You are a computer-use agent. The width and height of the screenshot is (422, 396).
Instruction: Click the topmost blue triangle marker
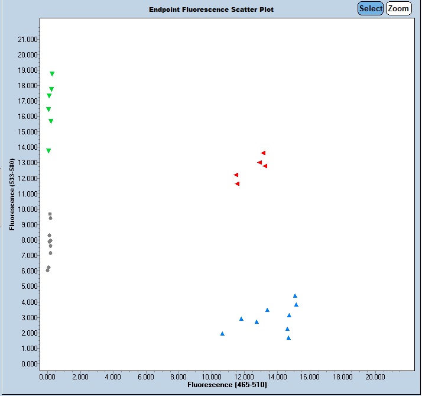(295, 295)
